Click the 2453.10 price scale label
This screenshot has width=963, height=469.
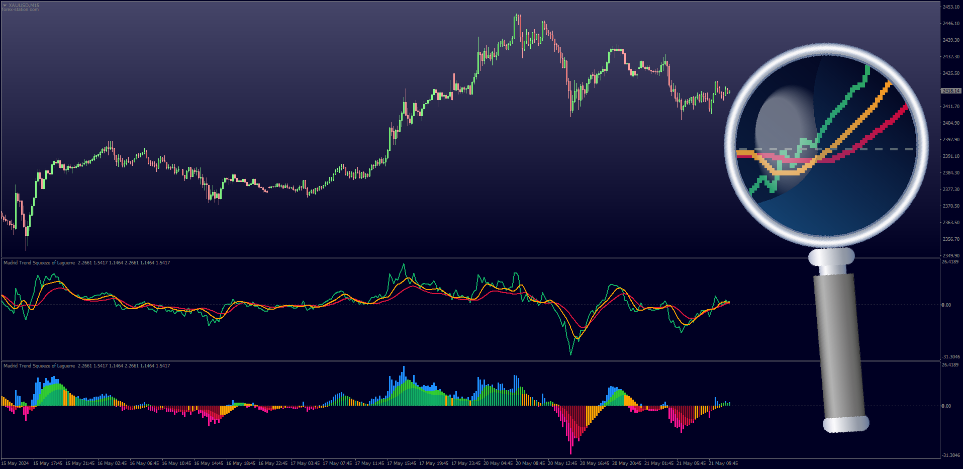951,7
